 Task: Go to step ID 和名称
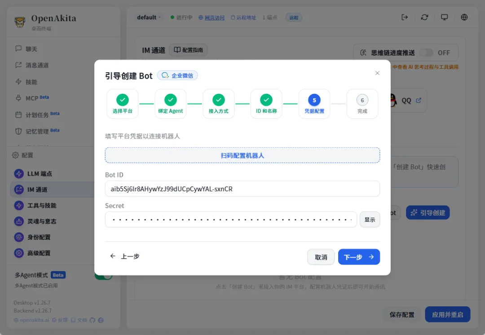click(x=266, y=104)
